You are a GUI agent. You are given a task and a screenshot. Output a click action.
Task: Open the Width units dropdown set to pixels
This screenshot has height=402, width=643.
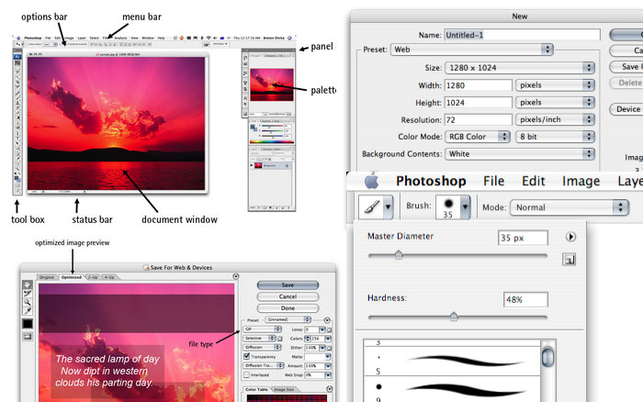[555, 85]
